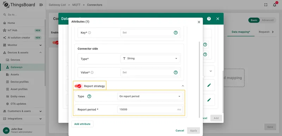Toggle the Report strategy switch
The width and height of the screenshot is (282, 136).
[x=78, y=86]
